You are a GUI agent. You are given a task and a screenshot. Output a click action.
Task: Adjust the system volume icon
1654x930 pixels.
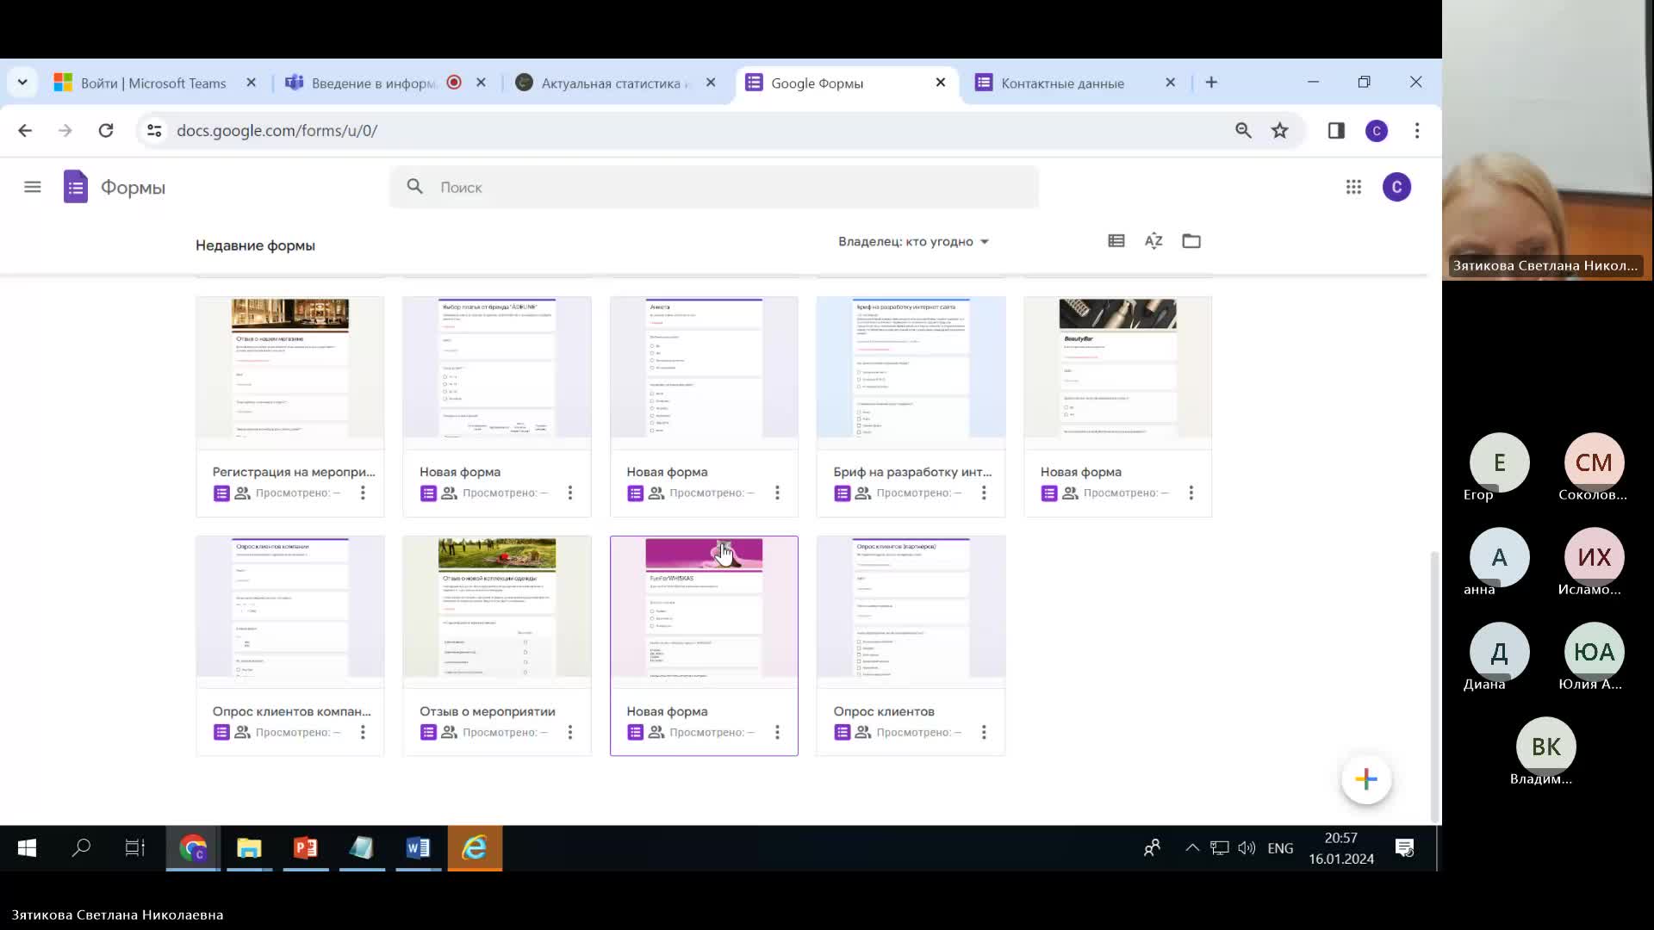coord(1247,848)
